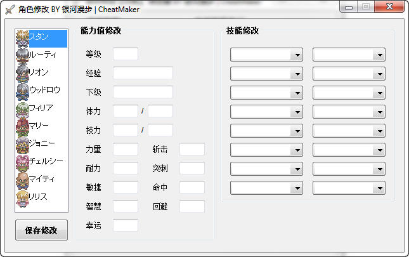Open the top-right 技能修改 dropdown
Viewport: 409px width, 257px height.
pos(349,55)
